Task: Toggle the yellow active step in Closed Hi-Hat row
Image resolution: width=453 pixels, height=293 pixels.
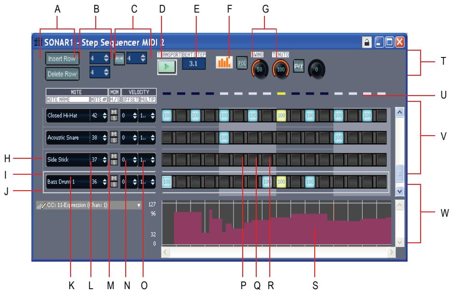Action: [281, 115]
